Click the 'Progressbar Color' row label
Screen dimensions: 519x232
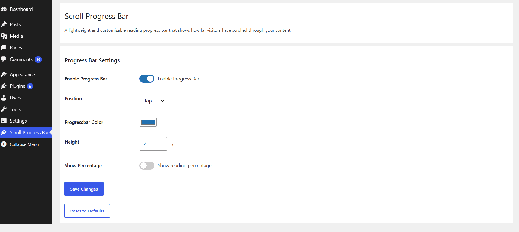pos(84,122)
